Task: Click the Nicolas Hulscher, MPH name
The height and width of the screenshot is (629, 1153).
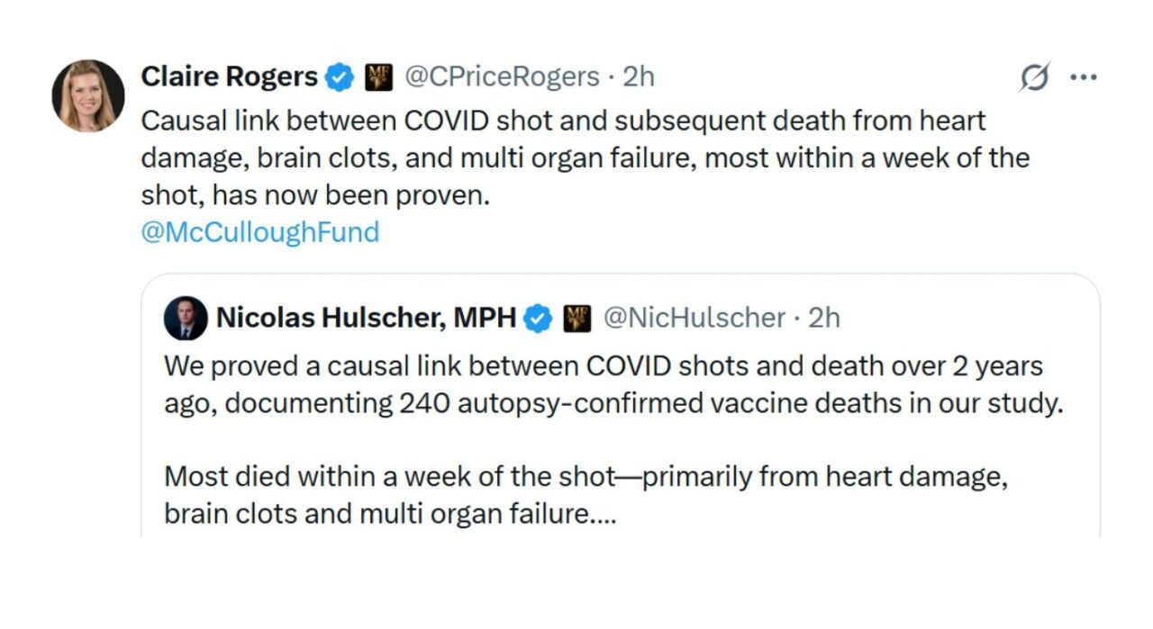Action: click(x=366, y=318)
